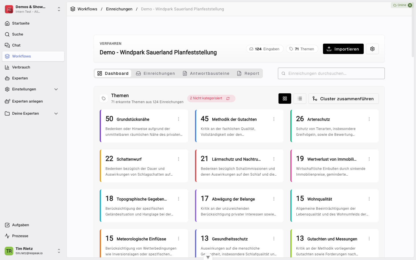Click the refresh icon on Nicht kategorisiert badge
The width and height of the screenshot is (416, 260).
click(228, 99)
